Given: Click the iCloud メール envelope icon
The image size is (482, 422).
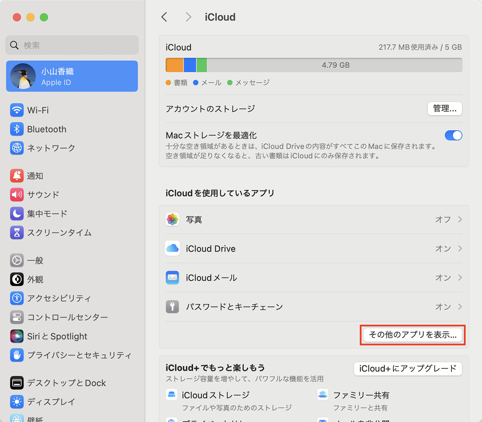Looking at the screenshot, I should (x=172, y=278).
